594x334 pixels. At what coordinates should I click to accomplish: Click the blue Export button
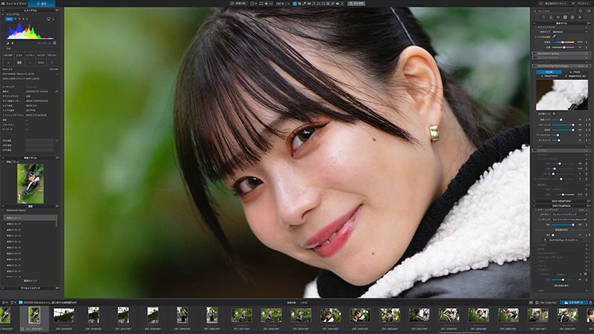click(x=573, y=303)
